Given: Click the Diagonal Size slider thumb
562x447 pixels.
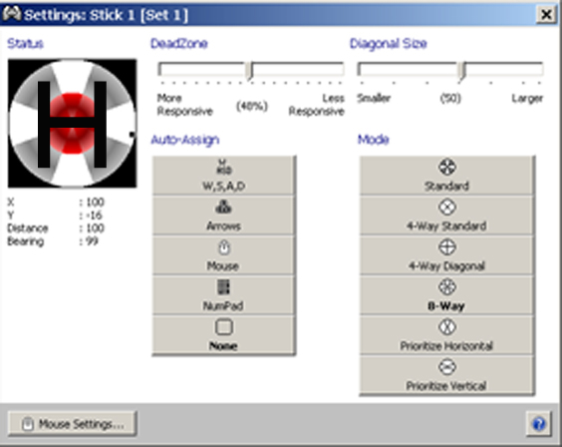Looking at the screenshot, I should pos(462,71).
